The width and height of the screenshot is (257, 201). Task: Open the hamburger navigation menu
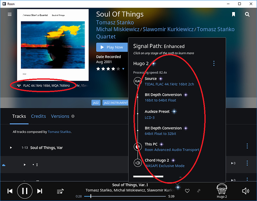[x=10, y=14]
